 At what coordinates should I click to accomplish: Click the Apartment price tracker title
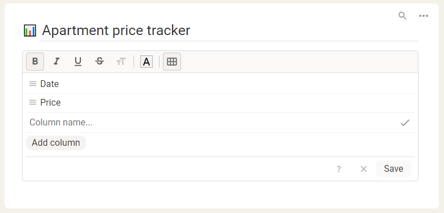[116, 31]
